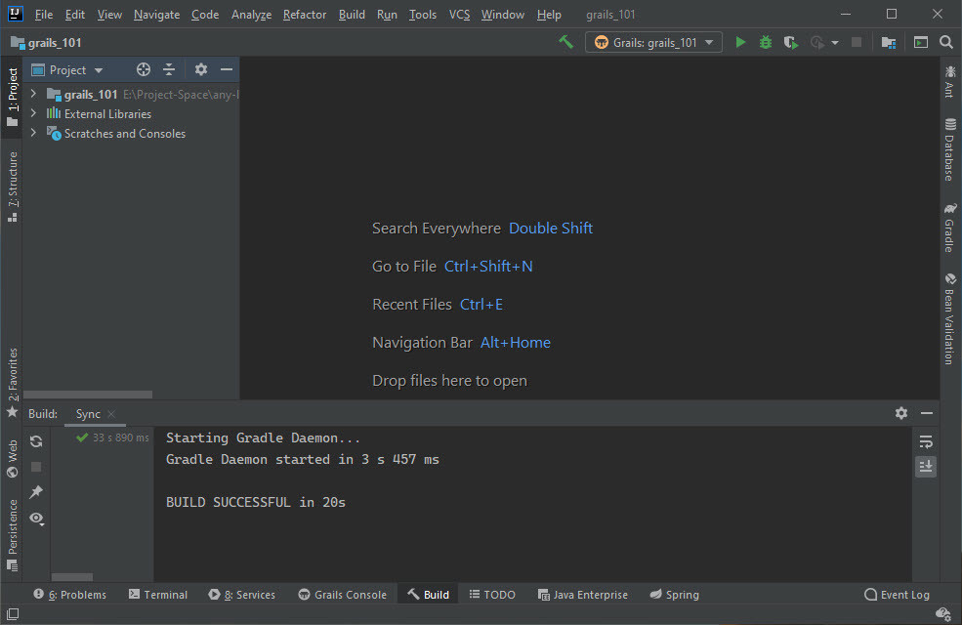Open the Grails Console tool window

point(343,595)
